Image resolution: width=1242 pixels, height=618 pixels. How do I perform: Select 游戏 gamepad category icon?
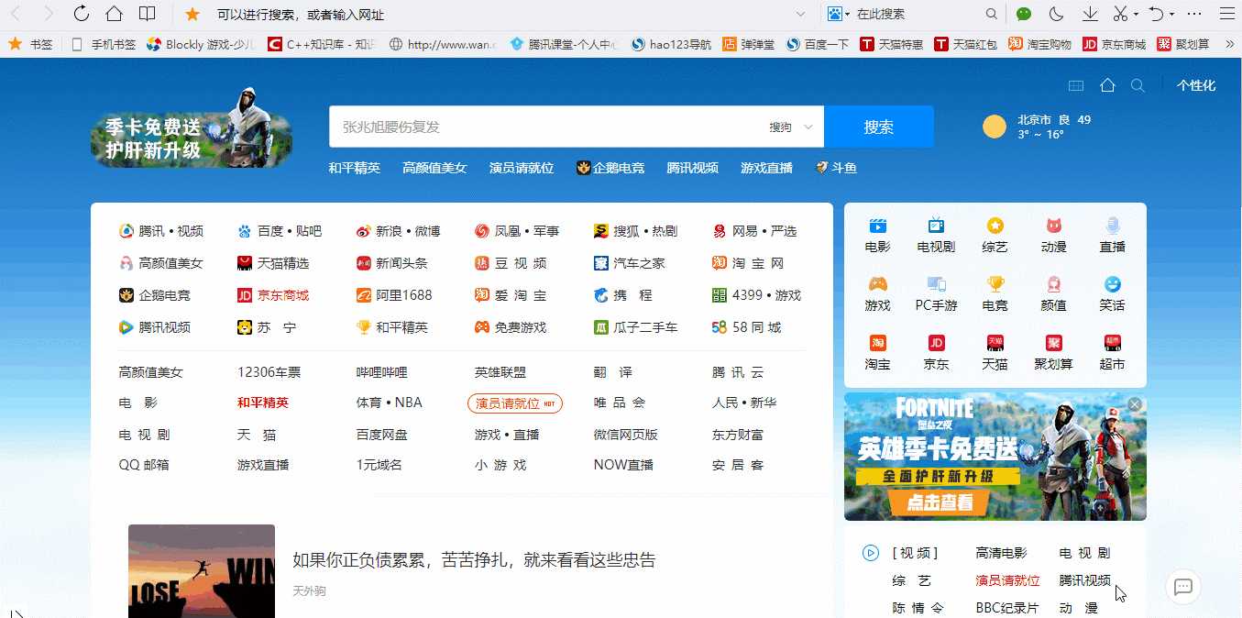(x=877, y=294)
